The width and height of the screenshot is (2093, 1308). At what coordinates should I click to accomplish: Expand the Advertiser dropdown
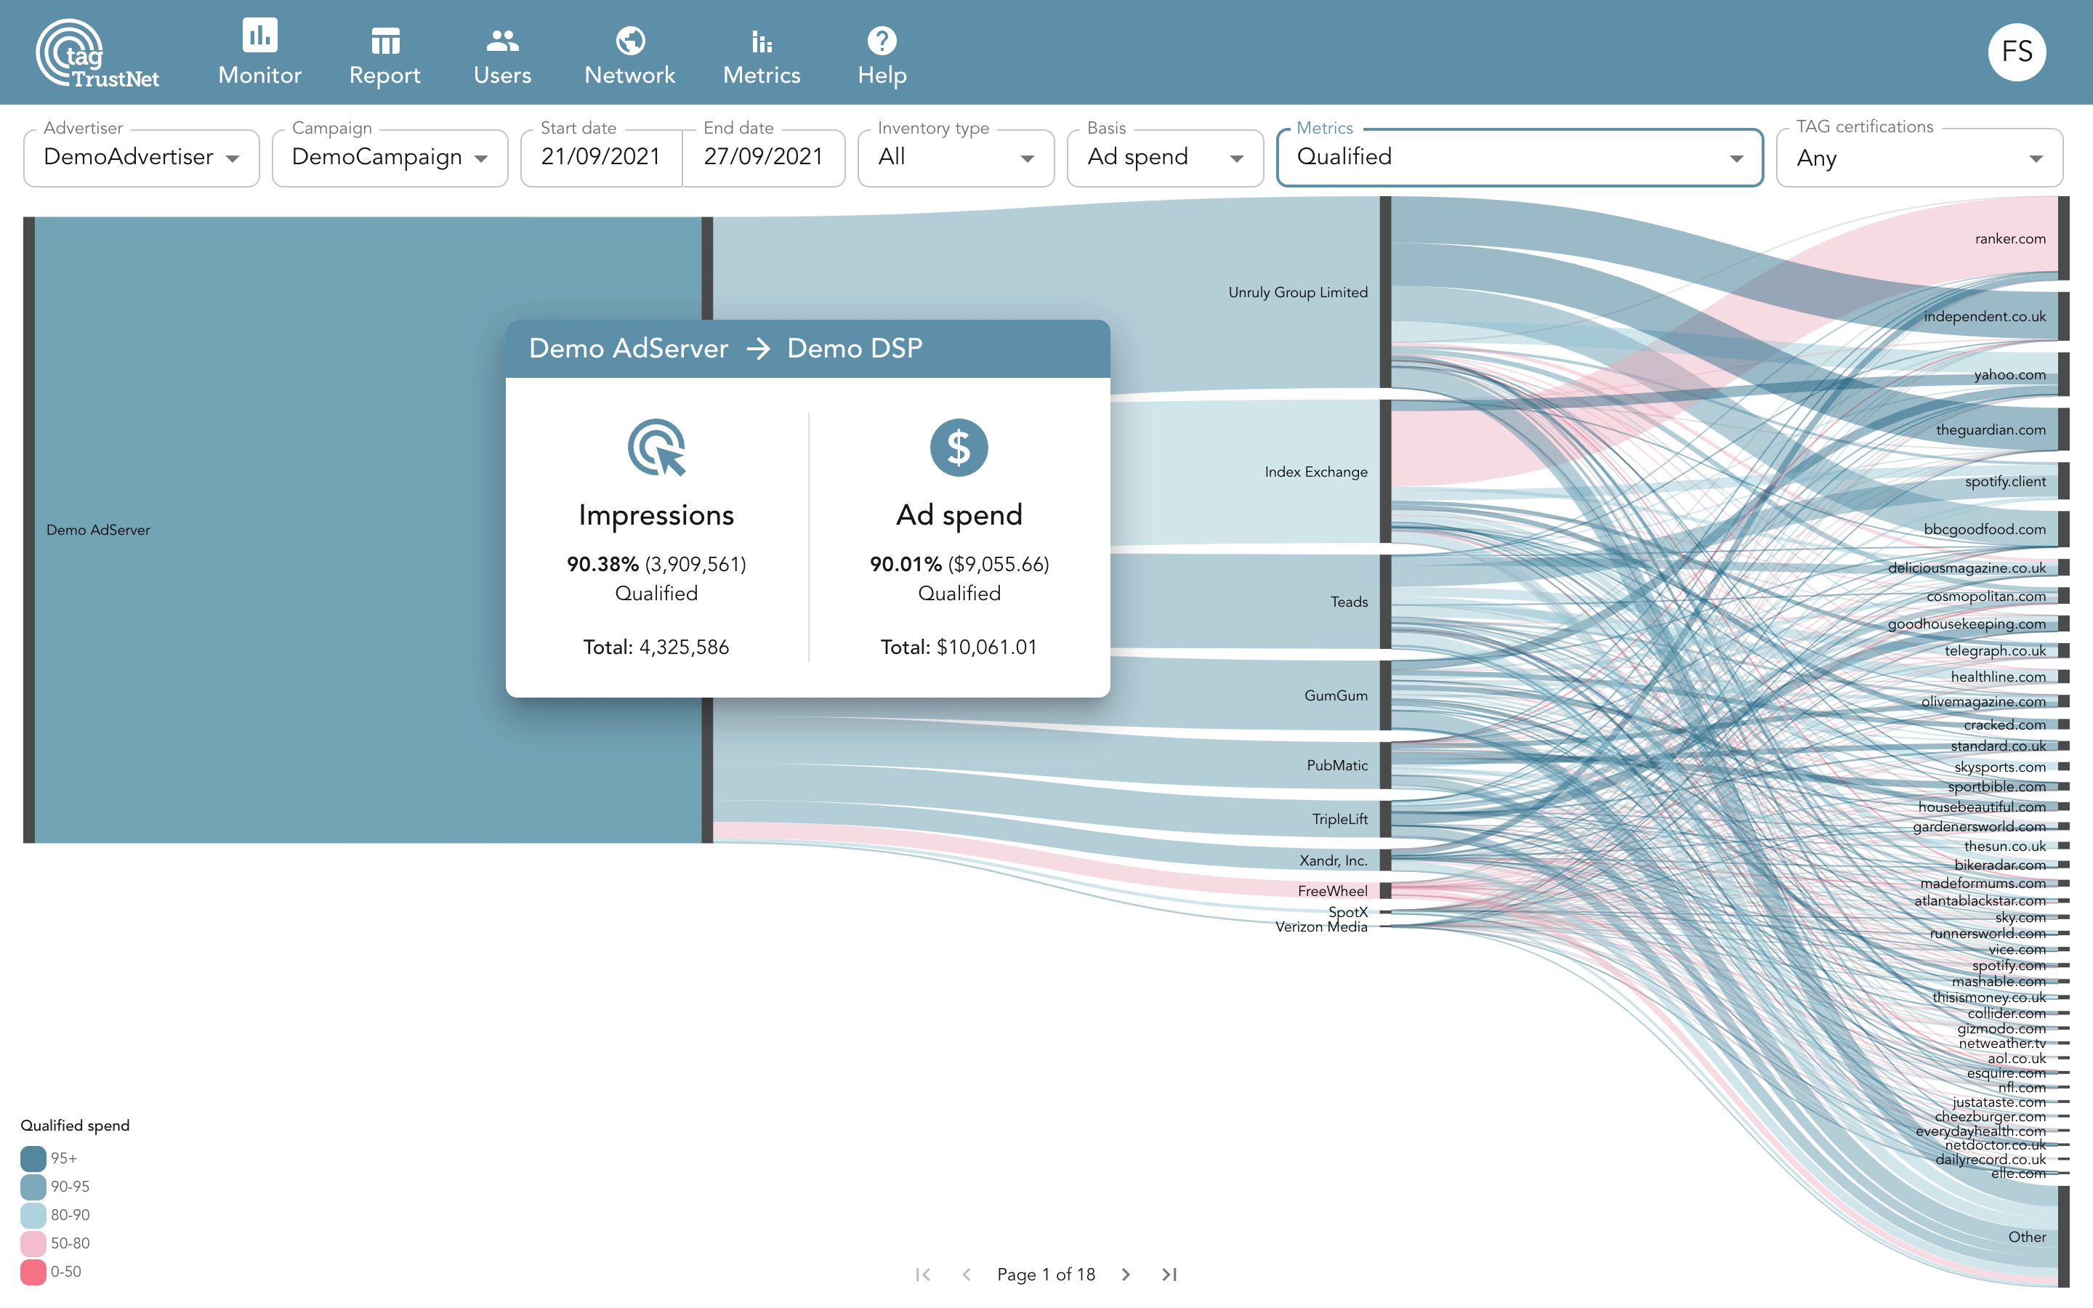[141, 158]
